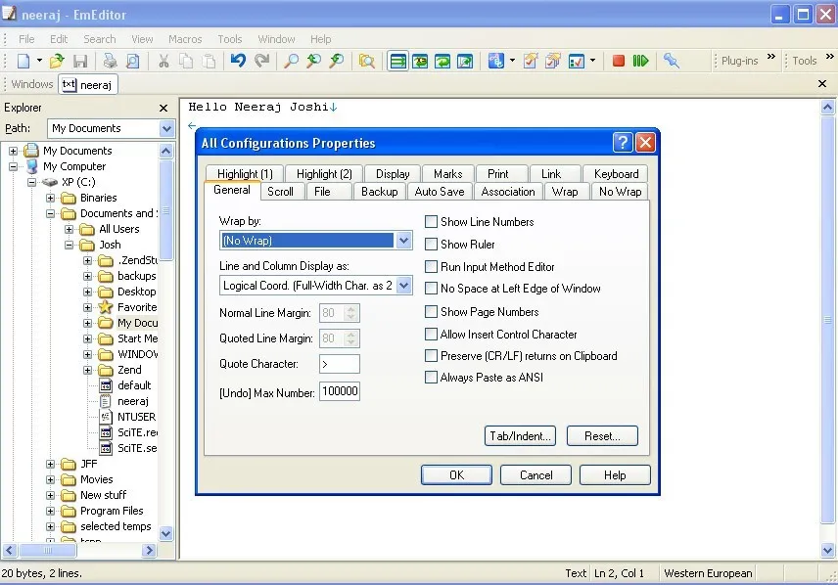838x585 pixels.
Task: Enable Always Paste as ANSI
Action: click(431, 378)
